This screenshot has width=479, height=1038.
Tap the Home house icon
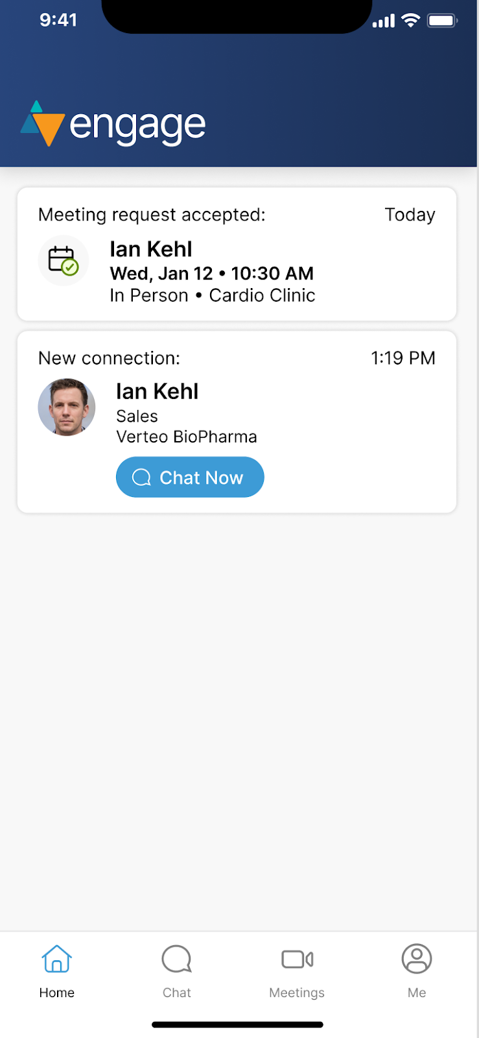[57, 959]
